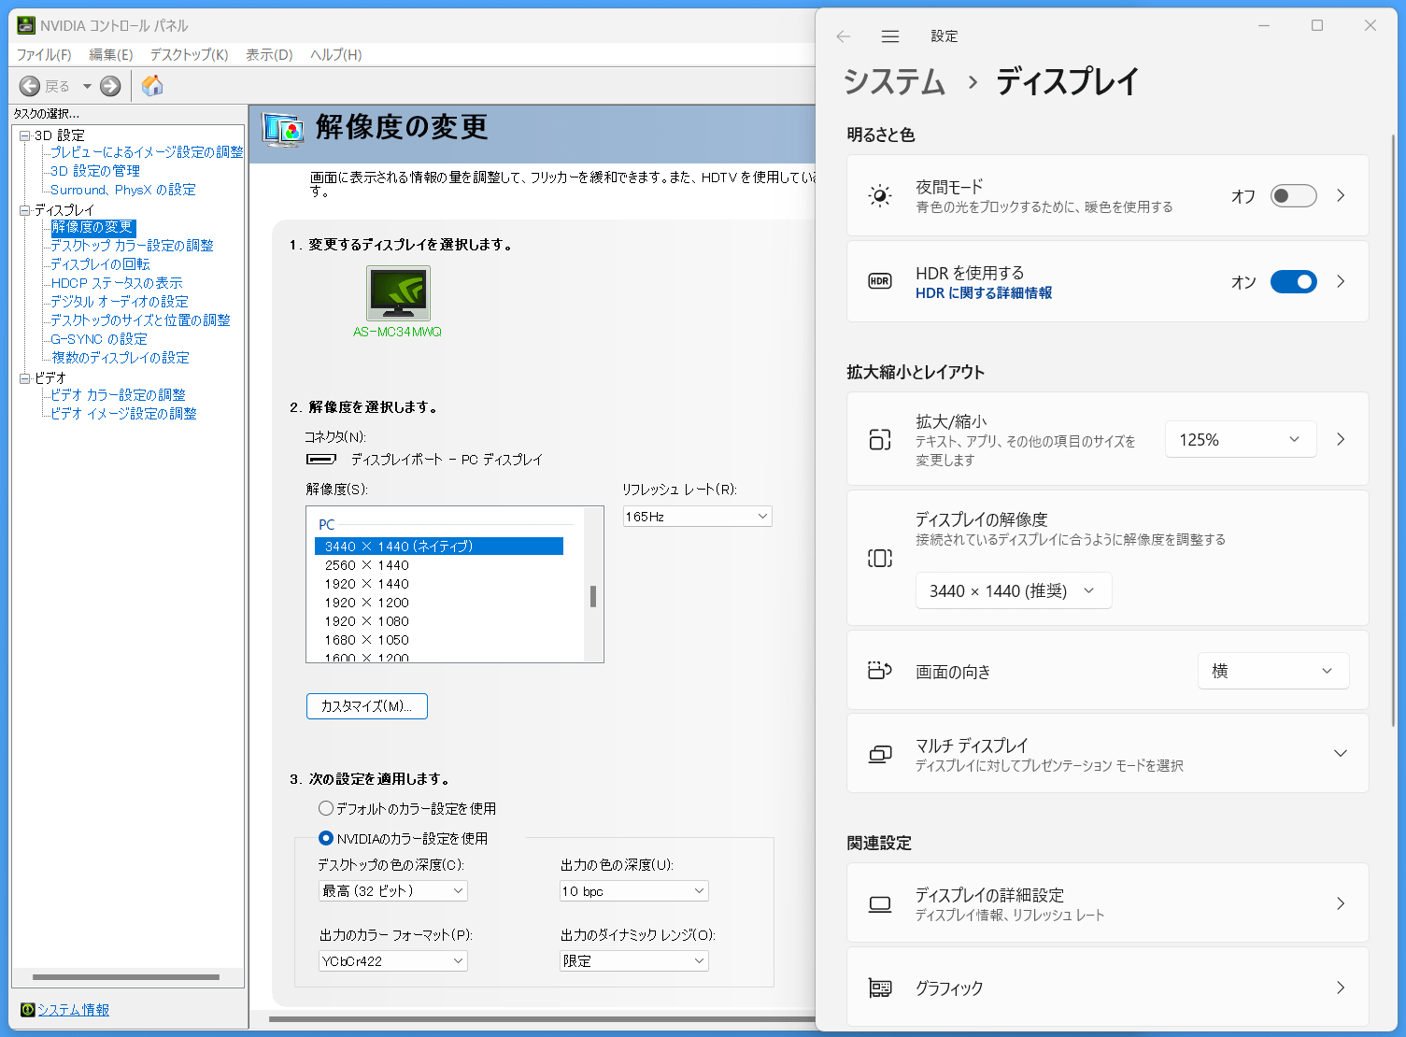Open the 10 bpc output depth dropdown
1406x1037 pixels.
[634, 890]
